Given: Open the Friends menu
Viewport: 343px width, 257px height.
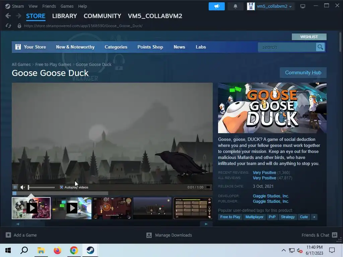Looking at the screenshot, I should (49, 6).
